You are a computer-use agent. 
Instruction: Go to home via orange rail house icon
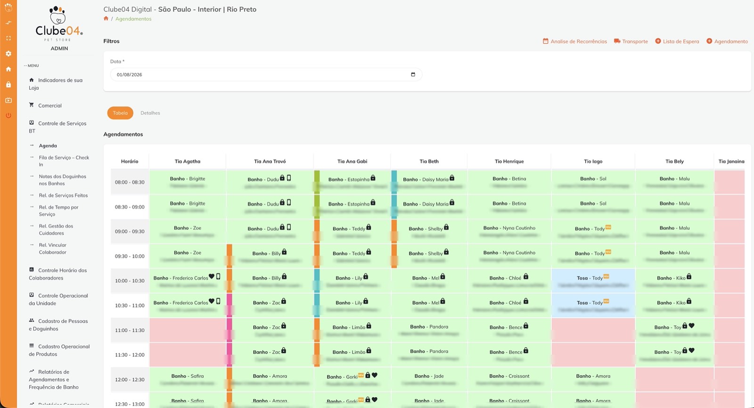(8, 69)
